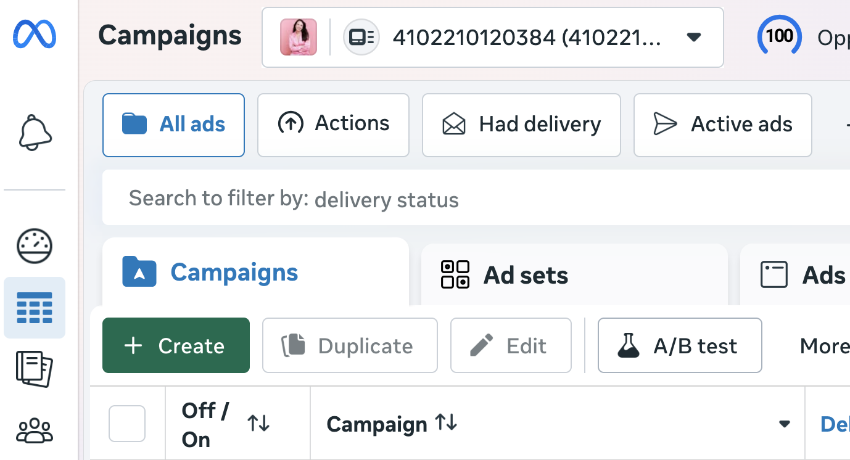The image size is (850, 460).
Task: Tick the select-all campaigns checkbox
Action: coord(127,424)
